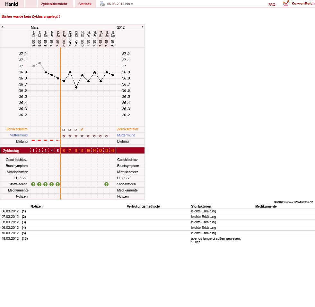Click the 18.03.2012 (13) notes row date
The width and height of the screenshot is (315, 307).
10,238
